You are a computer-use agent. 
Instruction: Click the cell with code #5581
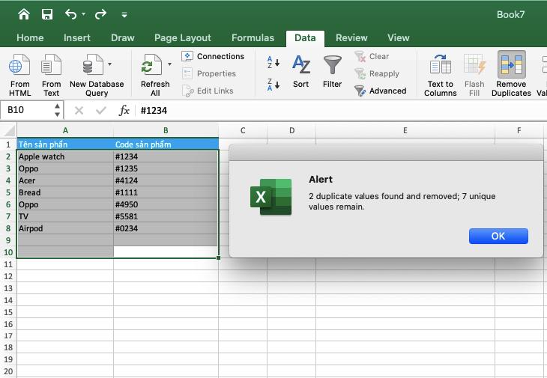click(x=166, y=216)
